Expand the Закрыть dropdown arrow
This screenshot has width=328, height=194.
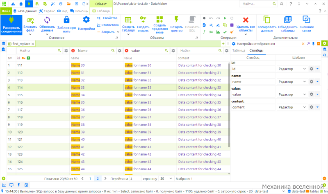pos(118,32)
